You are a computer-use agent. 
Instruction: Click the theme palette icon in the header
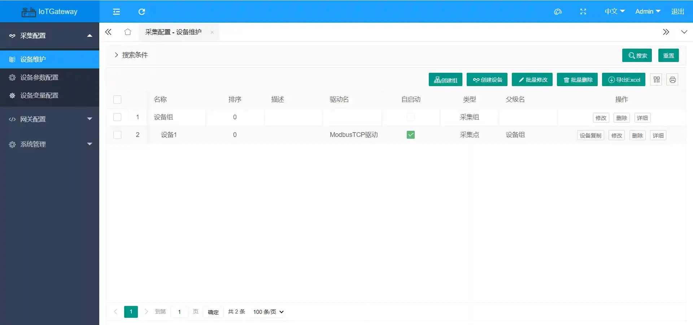click(x=557, y=12)
